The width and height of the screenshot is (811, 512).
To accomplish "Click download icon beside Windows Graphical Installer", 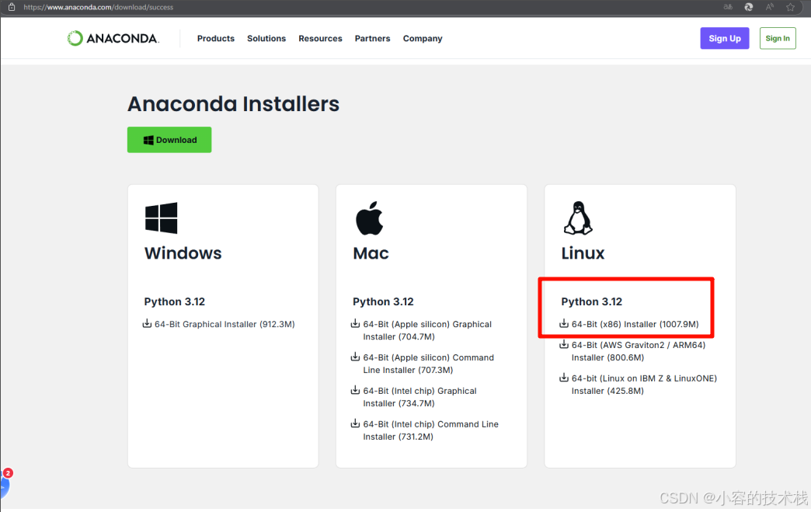I will tap(147, 323).
